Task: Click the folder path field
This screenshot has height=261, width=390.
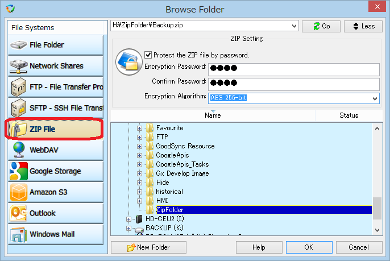Action: point(201,26)
